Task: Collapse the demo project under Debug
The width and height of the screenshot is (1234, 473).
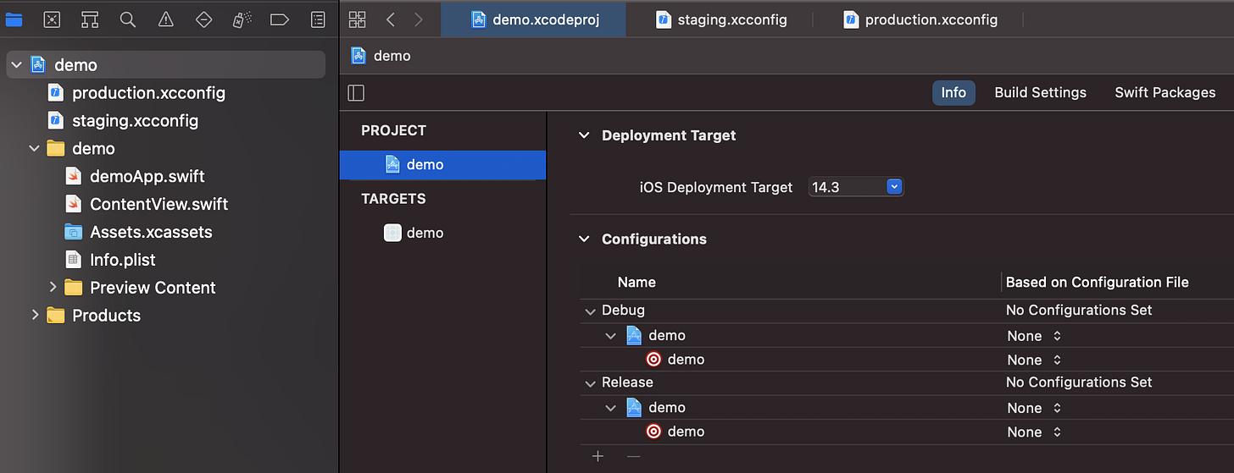Action: click(611, 336)
